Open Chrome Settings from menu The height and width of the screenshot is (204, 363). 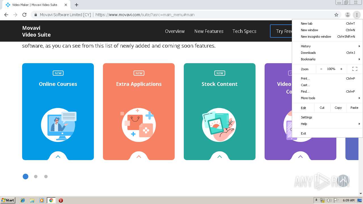tap(328, 117)
